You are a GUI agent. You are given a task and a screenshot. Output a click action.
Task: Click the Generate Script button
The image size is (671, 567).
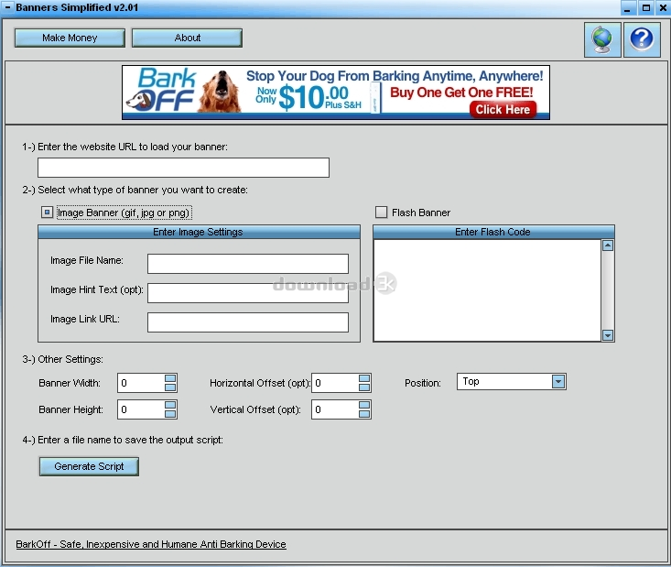click(x=89, y=466)
